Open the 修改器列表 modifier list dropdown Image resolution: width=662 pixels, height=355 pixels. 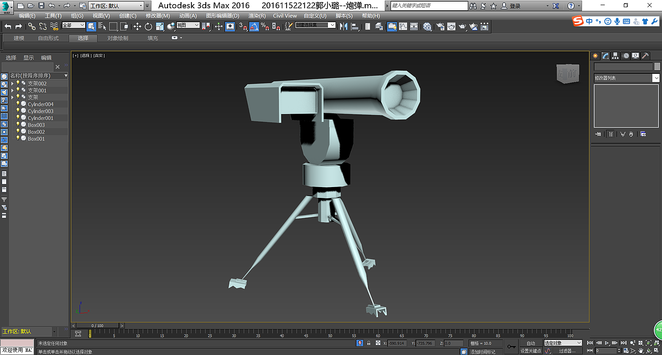627,78
